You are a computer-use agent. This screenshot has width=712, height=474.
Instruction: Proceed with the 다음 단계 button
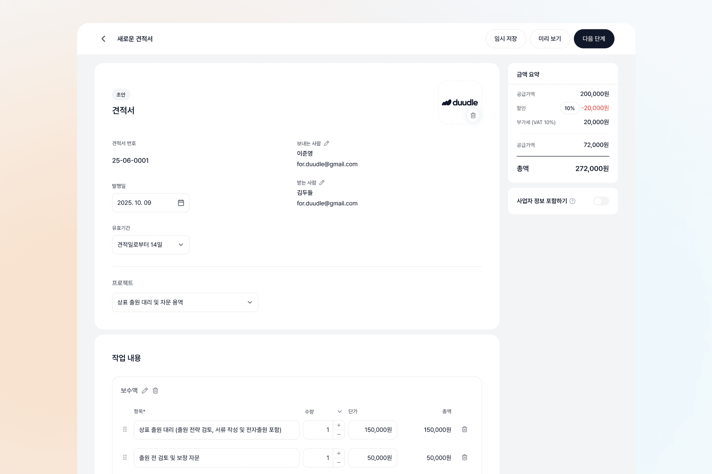pyautogui.click(x=594, y=39)
